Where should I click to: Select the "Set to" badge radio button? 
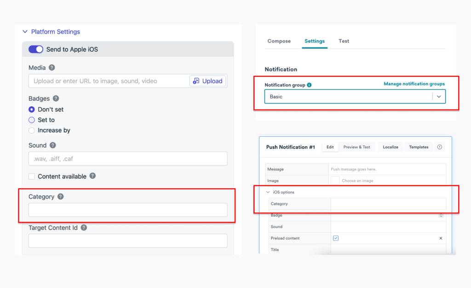[32, 120]
